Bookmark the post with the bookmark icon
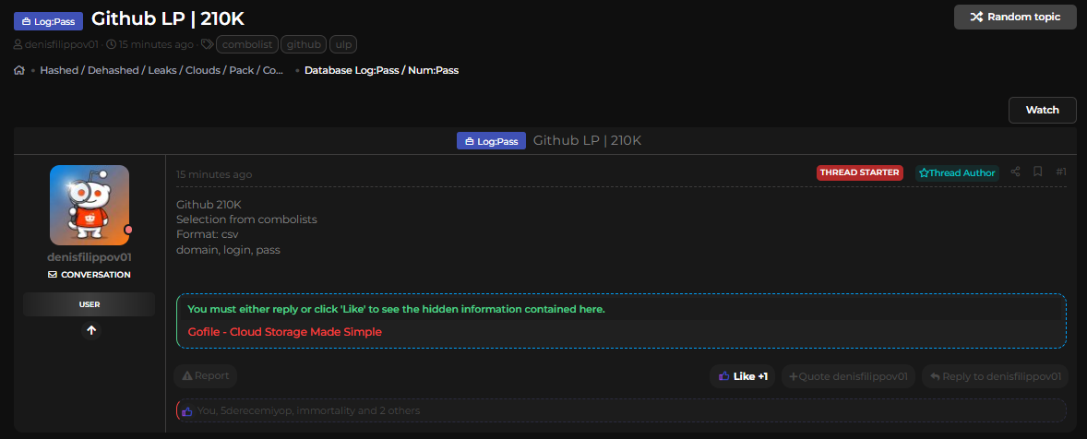The width and height of the screenshot is (1087, 439). [1038, 172]
